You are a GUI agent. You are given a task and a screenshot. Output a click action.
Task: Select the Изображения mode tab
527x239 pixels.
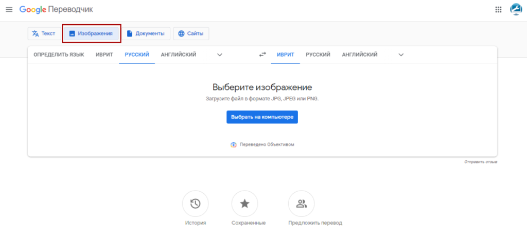pyautogui.click(x=91, y=33)
